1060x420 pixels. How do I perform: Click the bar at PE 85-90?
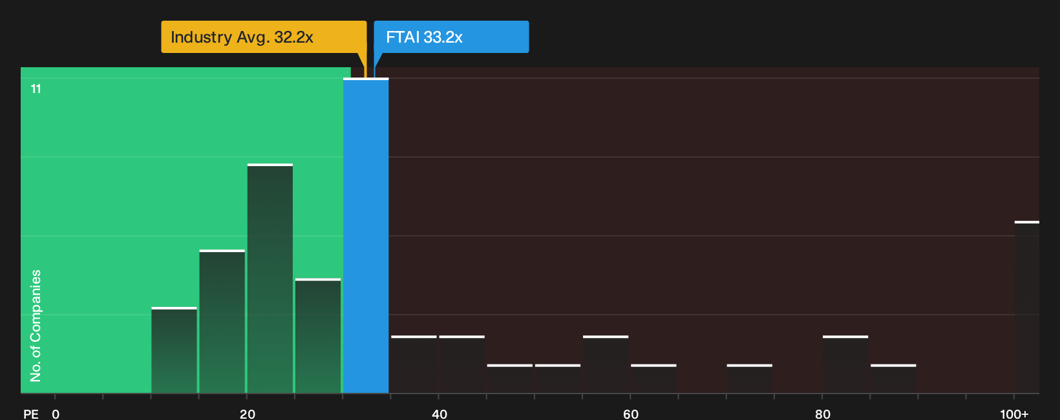coord(893,379)
